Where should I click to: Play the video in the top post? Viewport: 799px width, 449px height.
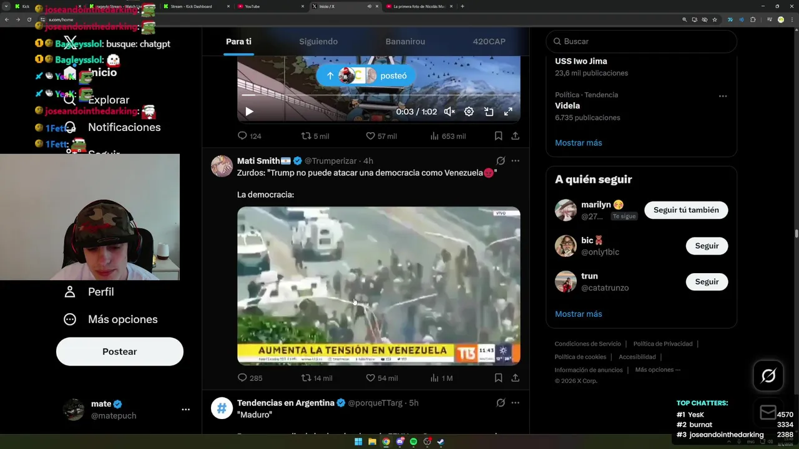pos(249,112)
